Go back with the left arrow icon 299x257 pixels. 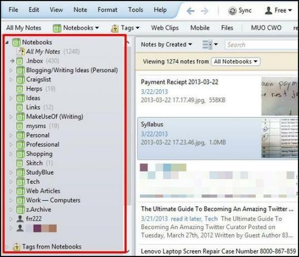coord(190,11)
